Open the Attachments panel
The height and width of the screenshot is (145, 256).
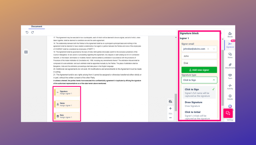click(230, 66)
